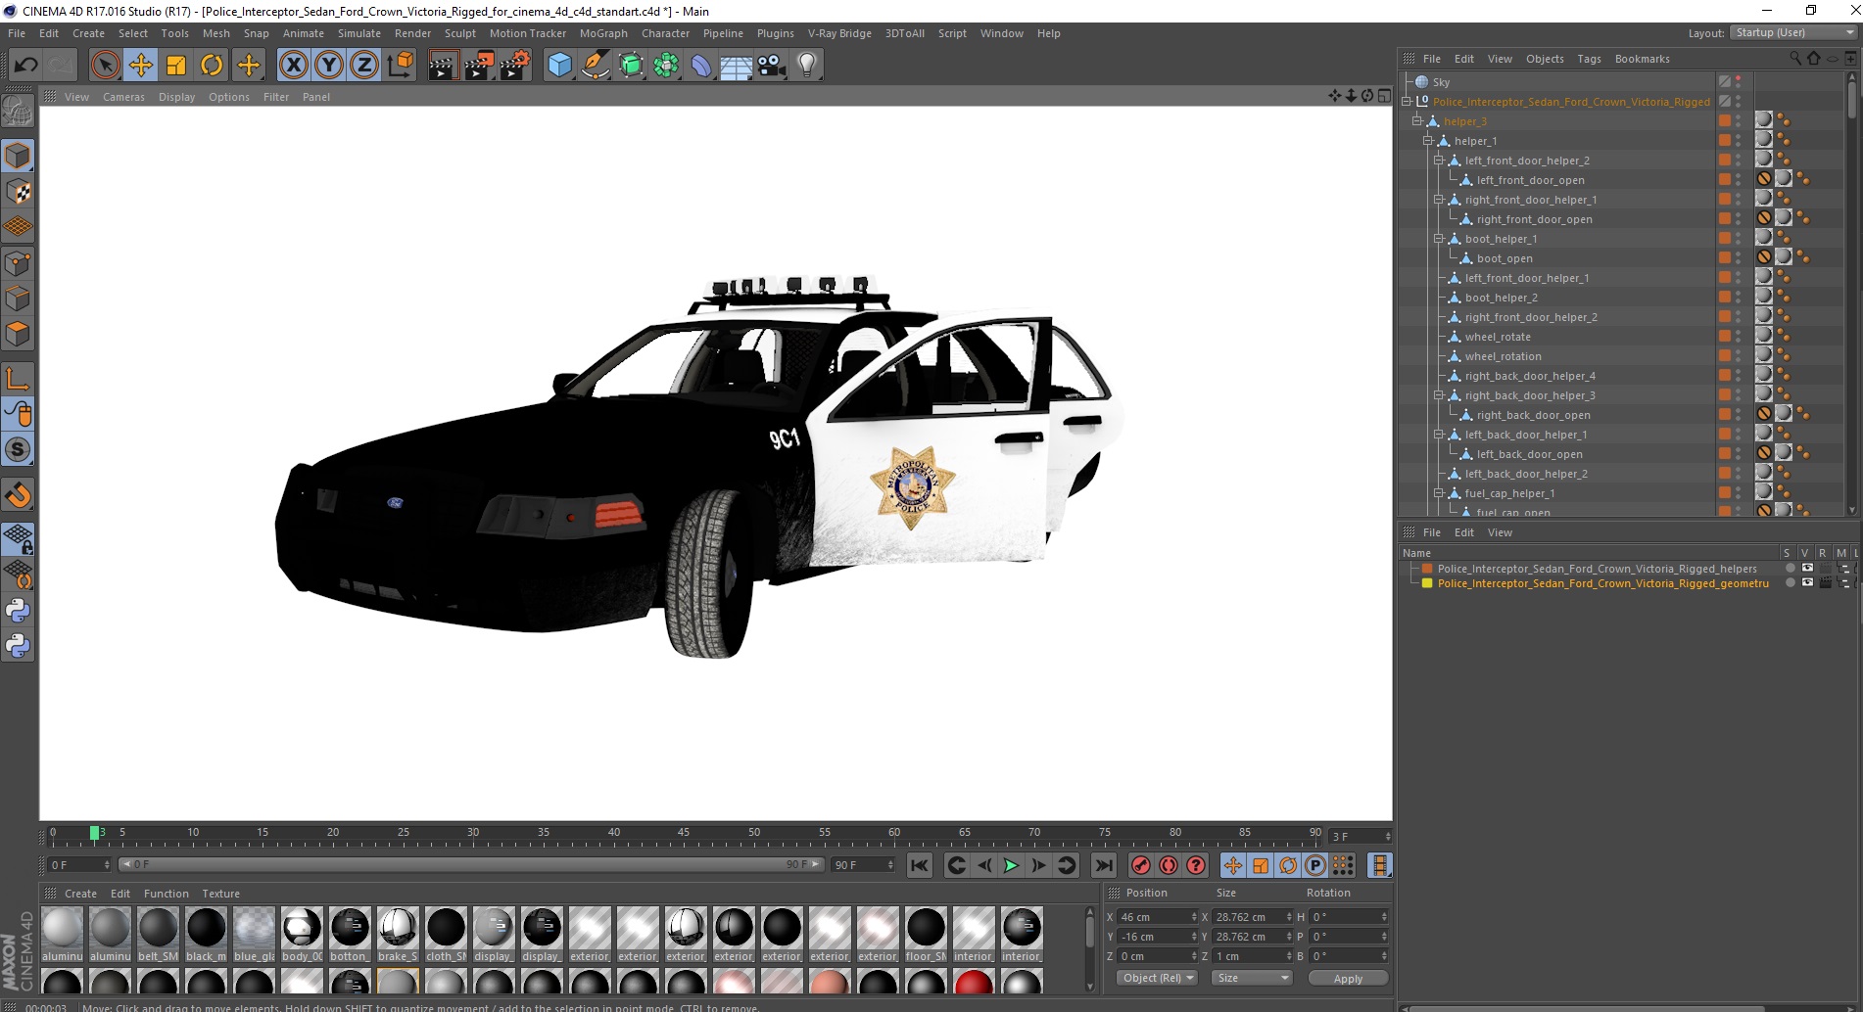This screenshot has height=1012, width=1863.
Task: Open viewport Cameras menu
Action: [123, 97]
